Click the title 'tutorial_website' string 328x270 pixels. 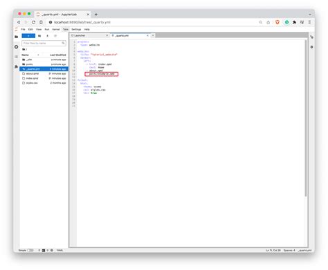[104, 55]
